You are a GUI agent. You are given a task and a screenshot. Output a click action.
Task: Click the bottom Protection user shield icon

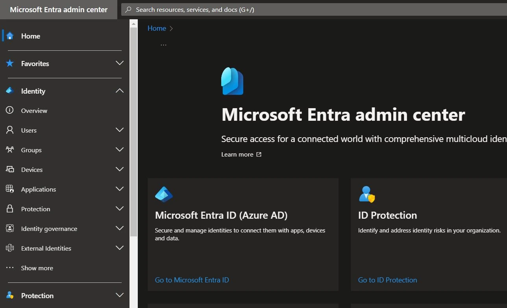click(x=10, y=295)
